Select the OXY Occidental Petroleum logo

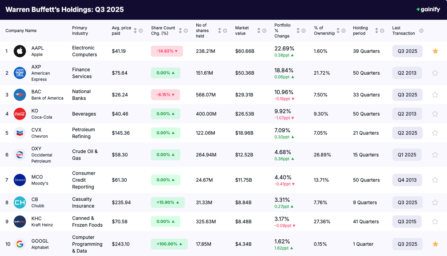(19, 154)
